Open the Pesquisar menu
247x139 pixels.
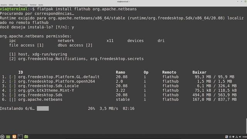pos(24,5)
